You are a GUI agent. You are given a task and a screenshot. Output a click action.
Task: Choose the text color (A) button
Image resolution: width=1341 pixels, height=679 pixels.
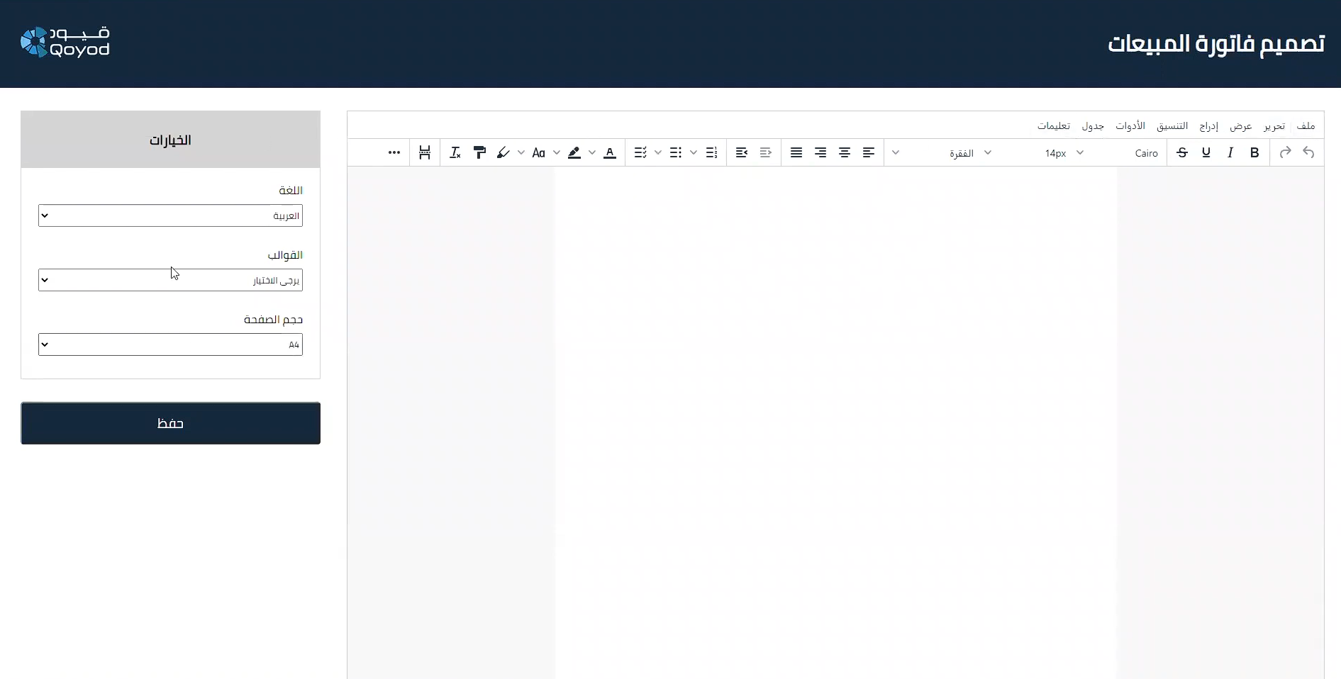coord(609,152)
